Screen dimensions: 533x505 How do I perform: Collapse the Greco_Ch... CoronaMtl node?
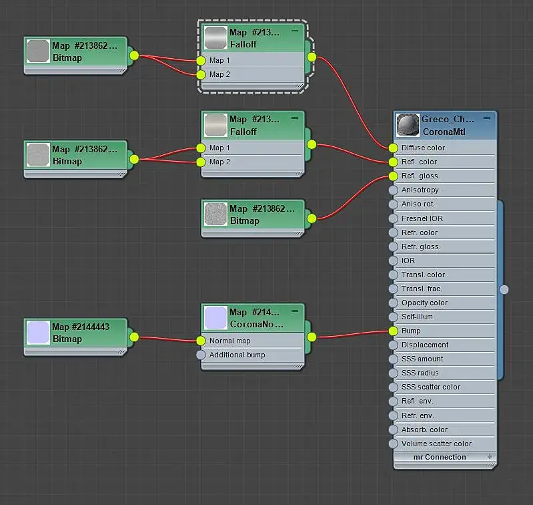(x=487, y=118)
